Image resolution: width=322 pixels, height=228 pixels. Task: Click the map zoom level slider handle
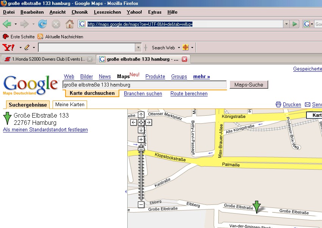tap(141, 149)
